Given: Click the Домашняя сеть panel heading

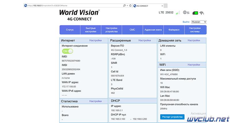Looking at the screenshot, I should click(170, 40).
